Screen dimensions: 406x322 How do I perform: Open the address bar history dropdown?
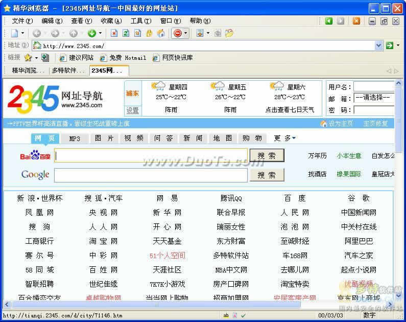tap(378, 45)
